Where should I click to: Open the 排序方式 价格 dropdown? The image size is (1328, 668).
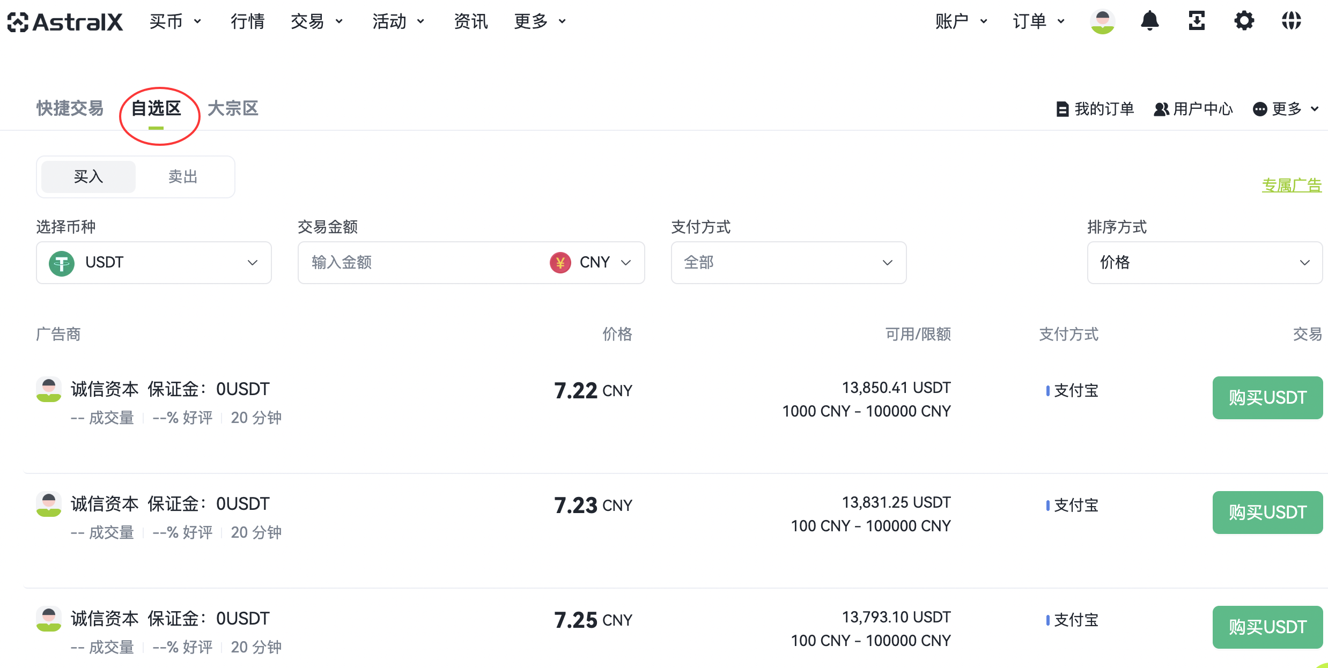click(x=1205, y=263)
